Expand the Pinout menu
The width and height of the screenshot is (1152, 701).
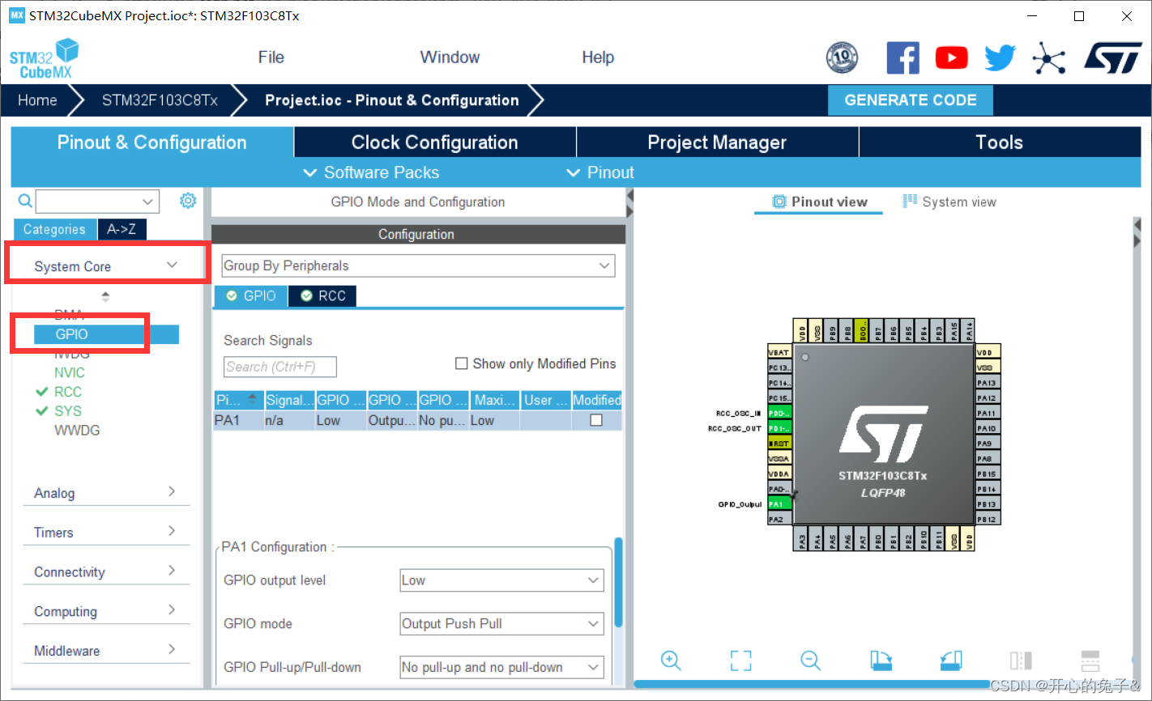click(600, 172)
